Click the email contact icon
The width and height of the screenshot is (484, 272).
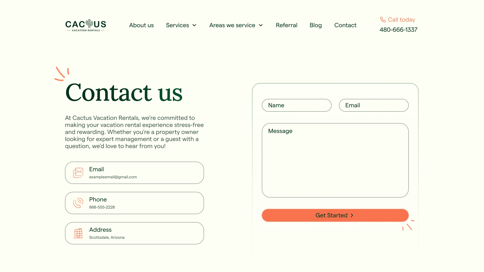click(78, 173)
